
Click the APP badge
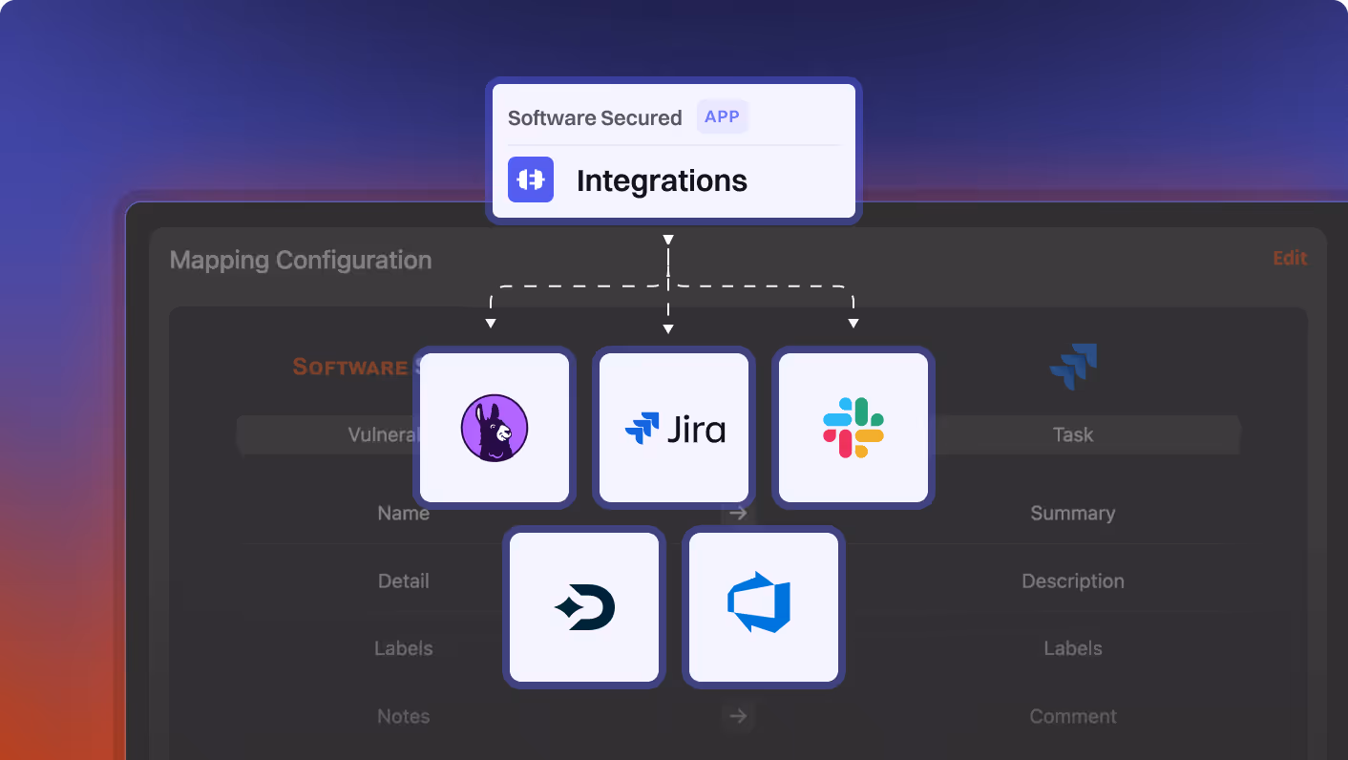(x=723, y=116)
